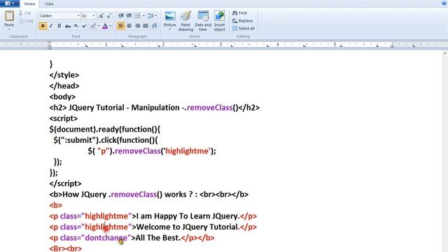Screen dimensions: 448x252
Task: Click the Paste clipboard icon
Action: 9,16
